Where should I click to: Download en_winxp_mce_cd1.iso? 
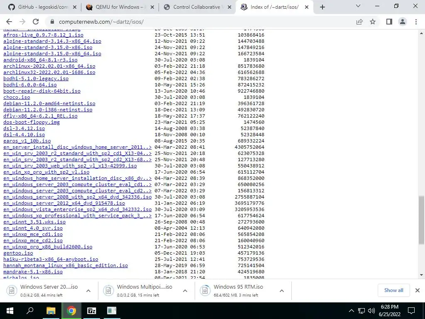(33, 235)
